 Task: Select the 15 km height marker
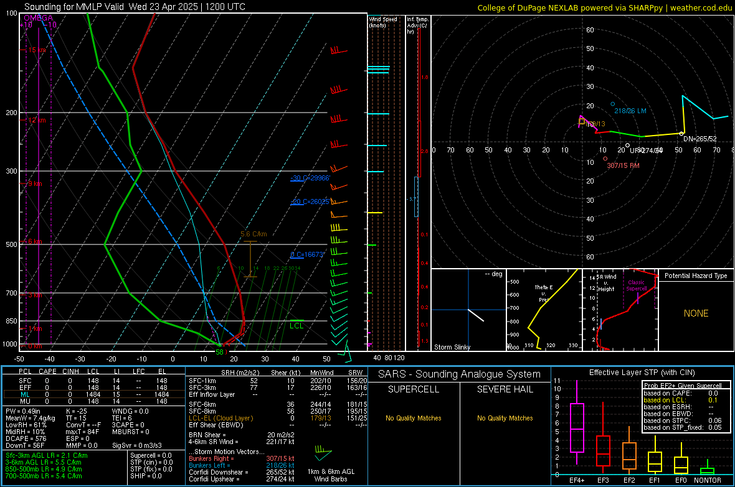(37, 50)
